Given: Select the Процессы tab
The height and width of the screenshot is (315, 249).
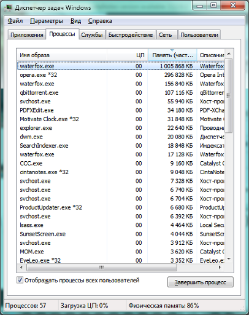Looking at the screenshot, I should pyautogui.click(x=62, y=34).
